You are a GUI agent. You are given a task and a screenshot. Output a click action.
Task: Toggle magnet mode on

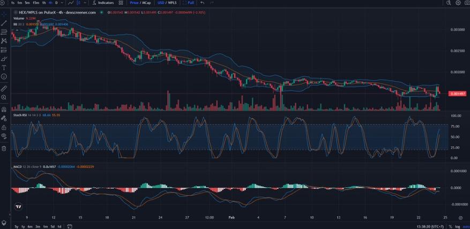[4, 109]
